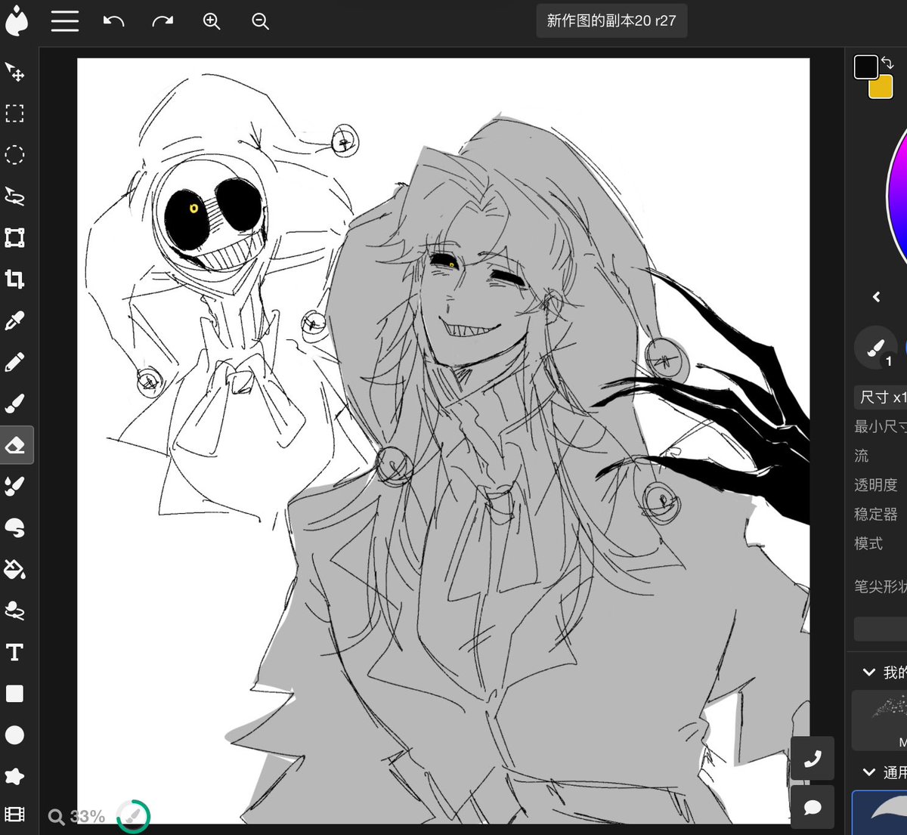Viewport: 907px width, 835px height.
Task: Click the 流 flow setting label
Action: tap(862, 456)
